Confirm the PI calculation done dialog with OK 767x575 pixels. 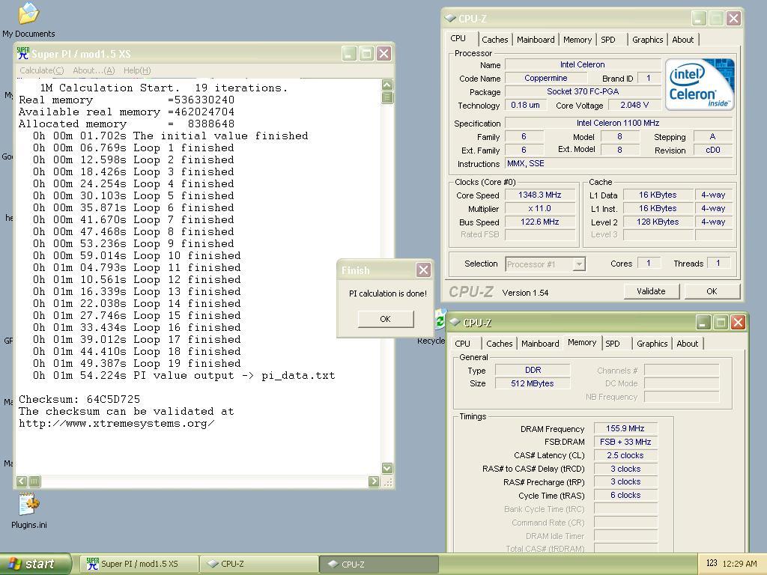point(386,319)
